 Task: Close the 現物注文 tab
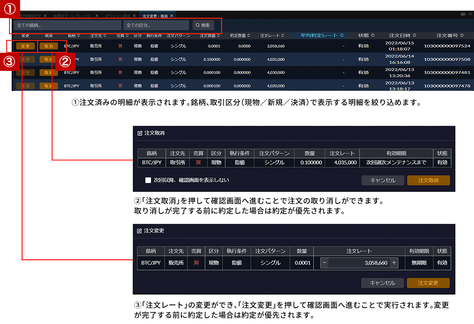[x=45, y=16]
